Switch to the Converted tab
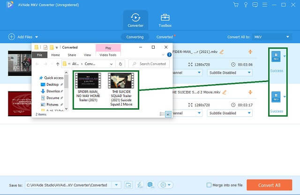This screenshot has height=195, width=300. 165,37
